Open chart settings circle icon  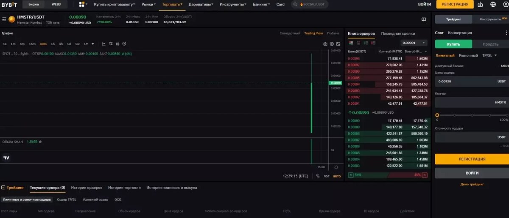click(x=332, y=44)
